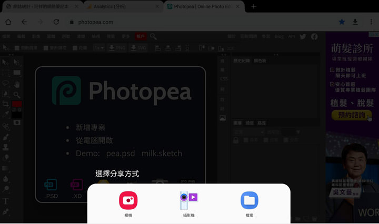Select the Rectangle Select tool

5,73
